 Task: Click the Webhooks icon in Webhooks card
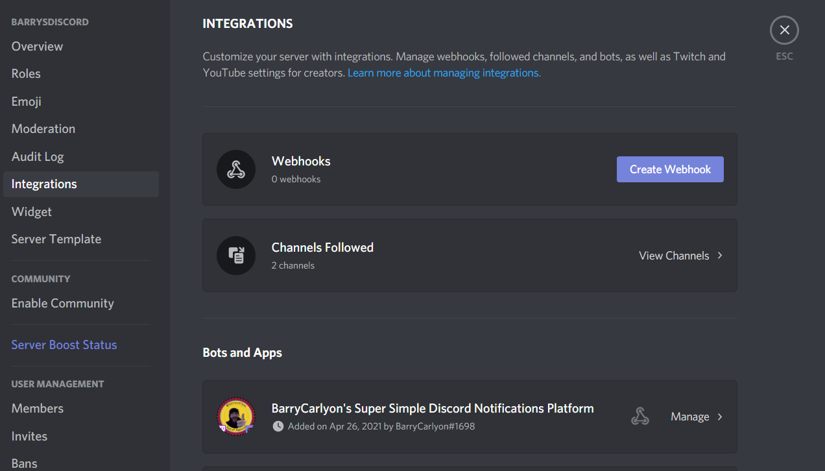(x=236, y=169)
